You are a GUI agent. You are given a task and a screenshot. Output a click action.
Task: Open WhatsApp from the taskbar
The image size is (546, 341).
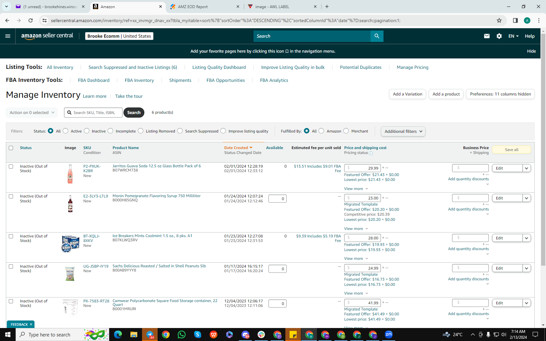click(182, 335)
